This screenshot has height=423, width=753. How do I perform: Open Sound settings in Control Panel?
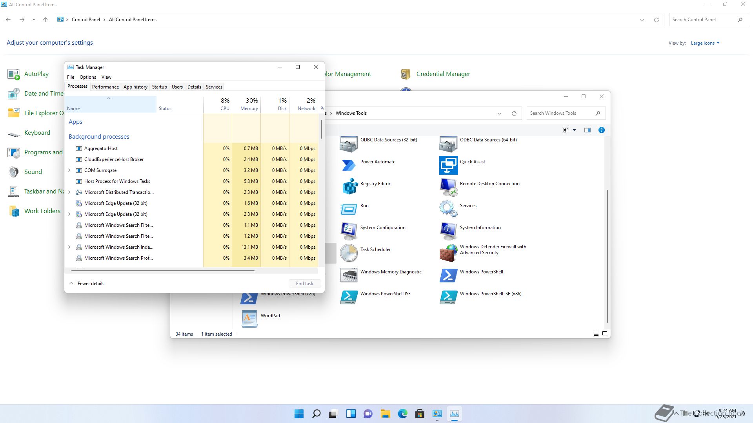point(33,172)
